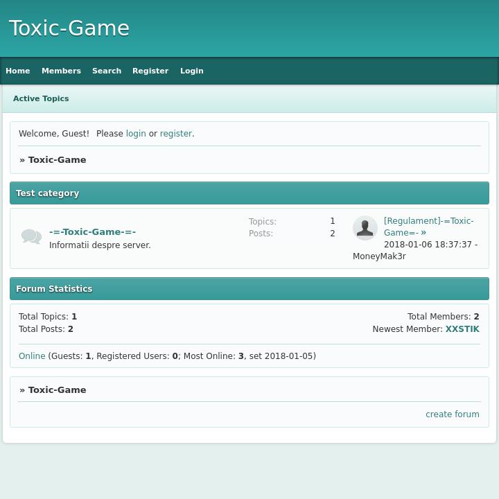The height and width of the screenshot is (499, 499).
Task: Click the Toxic-Game breadcrumb above Test category
Action: [57, 160]
